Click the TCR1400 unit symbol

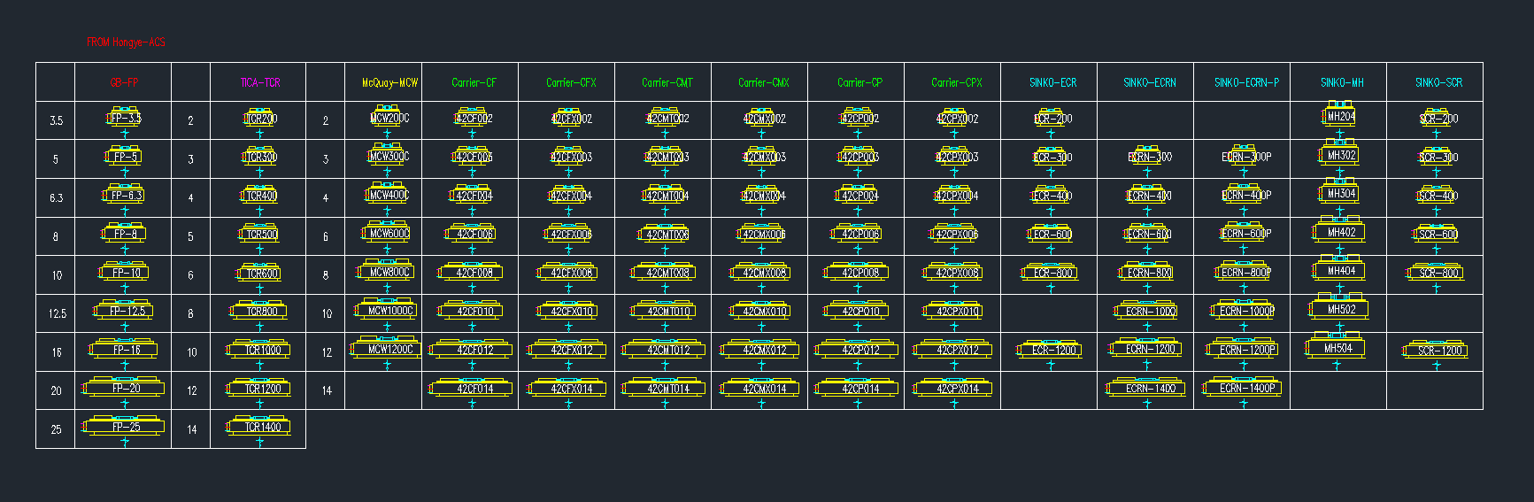coord(263,427)
